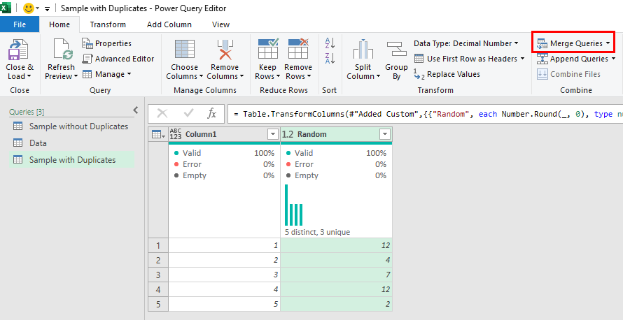Screen dimensions: 623x320
Task: Confirm the formula with the checkmark icon
Action: click(x=188, y=114)
